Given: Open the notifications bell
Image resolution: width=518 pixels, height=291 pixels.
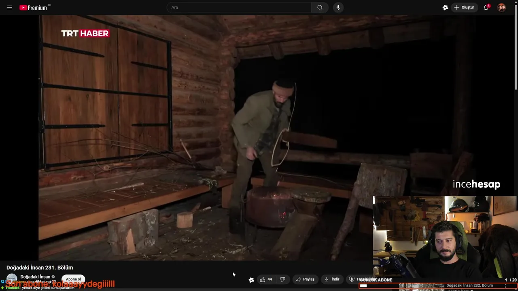Looking at the screenshot, I should (x=486, y=8).
